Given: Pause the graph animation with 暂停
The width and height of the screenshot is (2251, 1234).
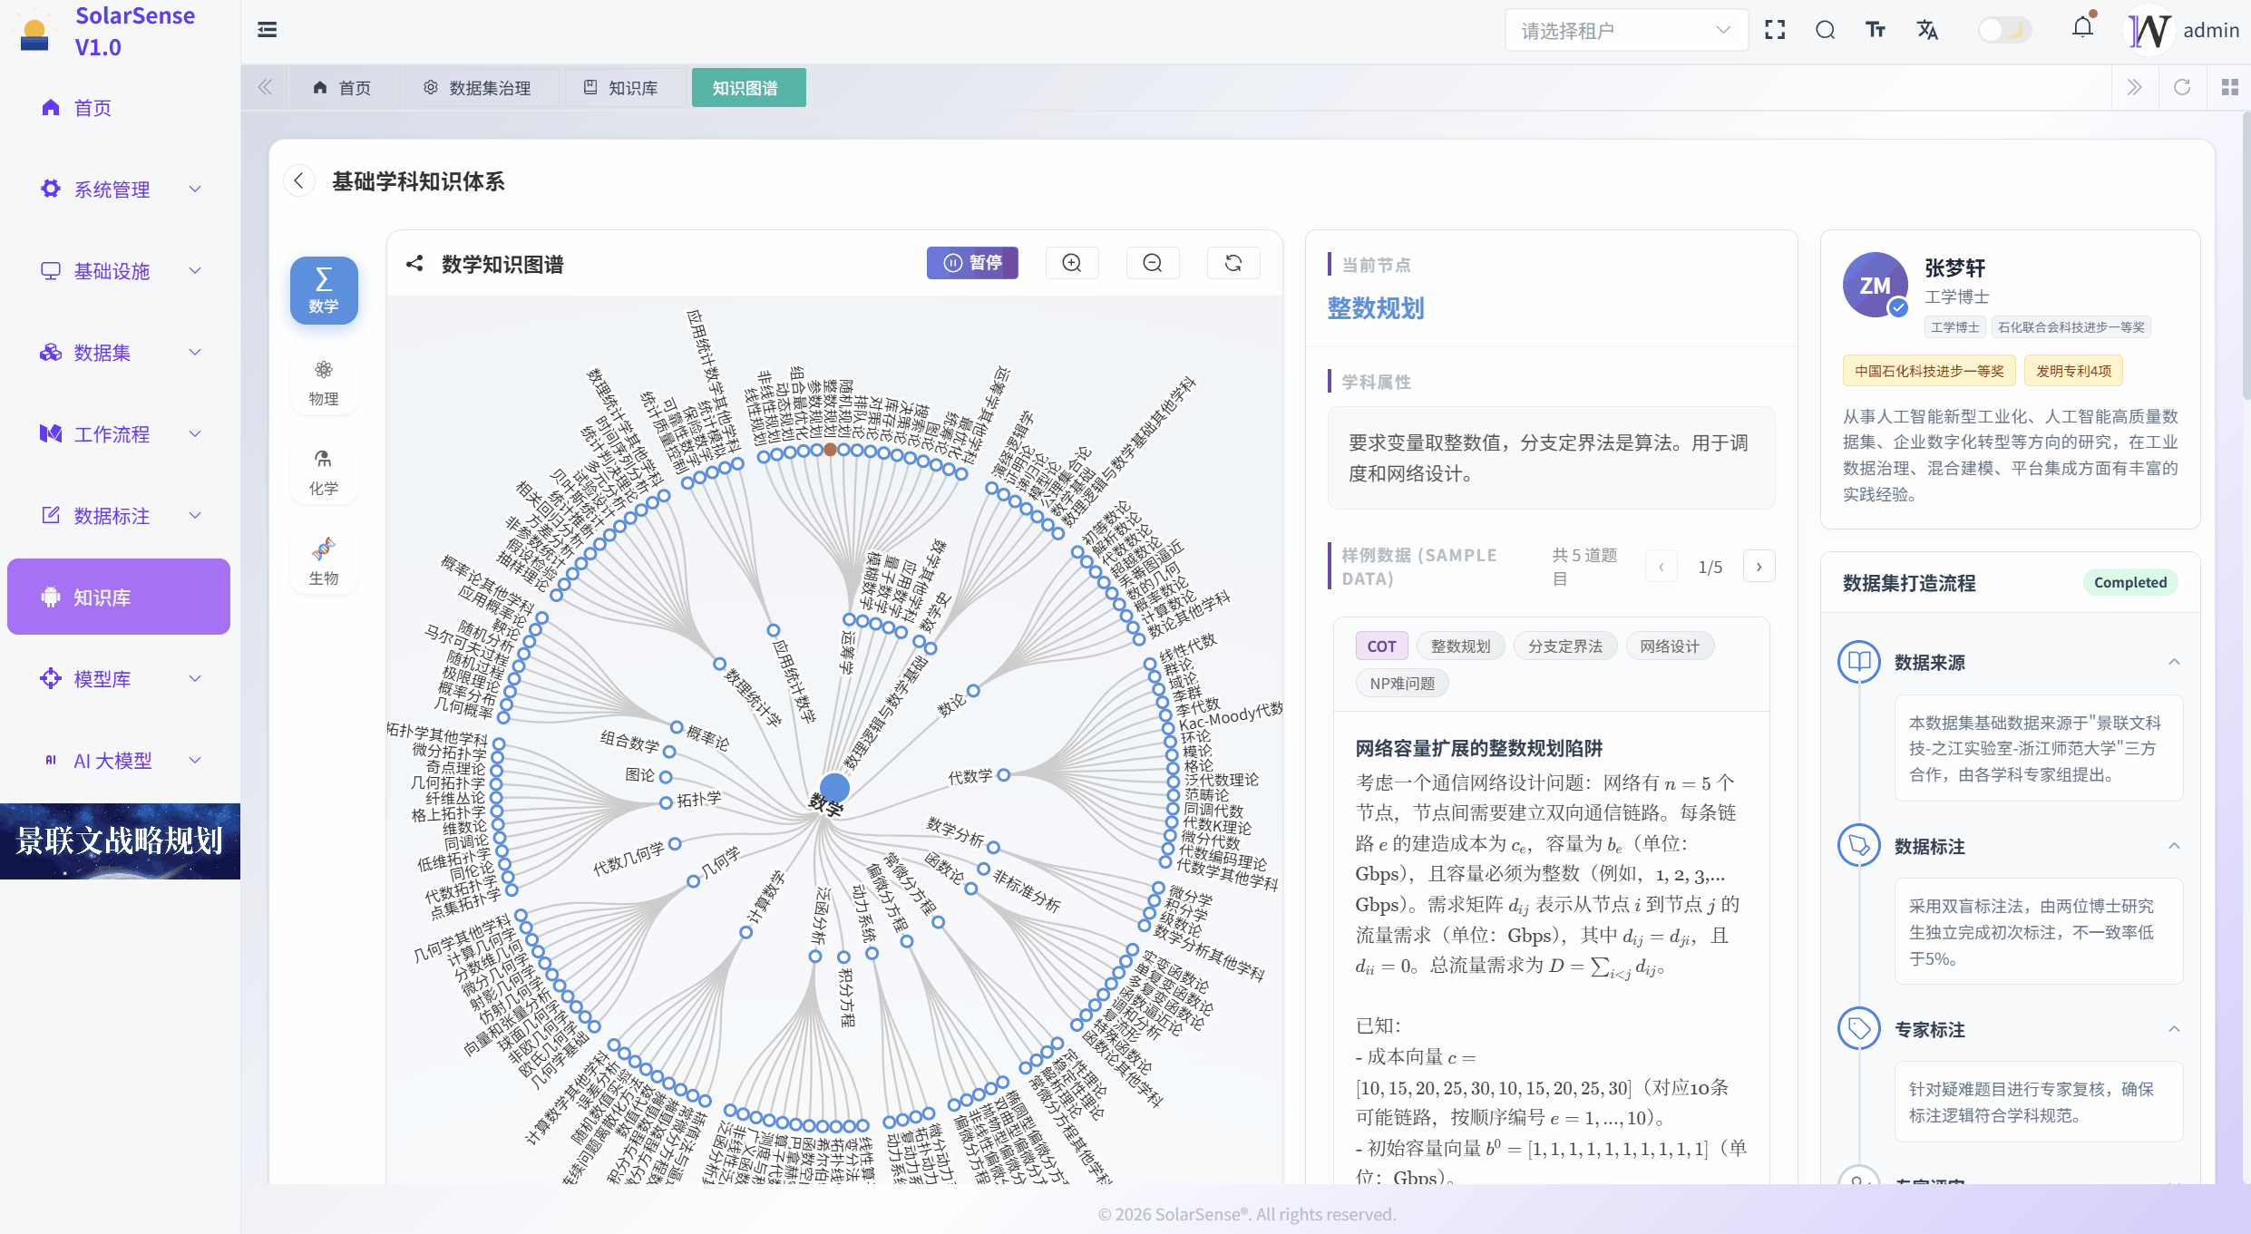Looking at the screenshot, I should click(972, 263).
